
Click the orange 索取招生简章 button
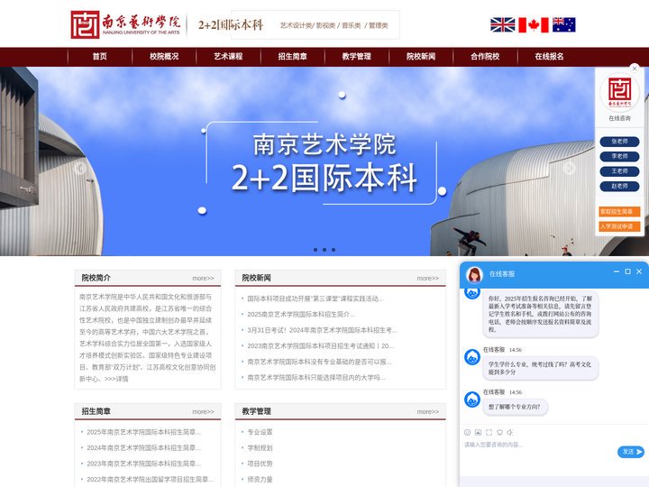tap(619, 212)
